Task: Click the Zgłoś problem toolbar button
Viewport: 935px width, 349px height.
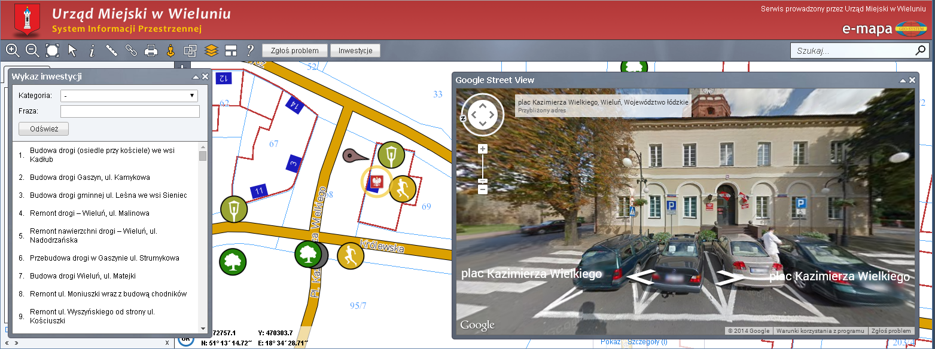Action: coord(295,51)
